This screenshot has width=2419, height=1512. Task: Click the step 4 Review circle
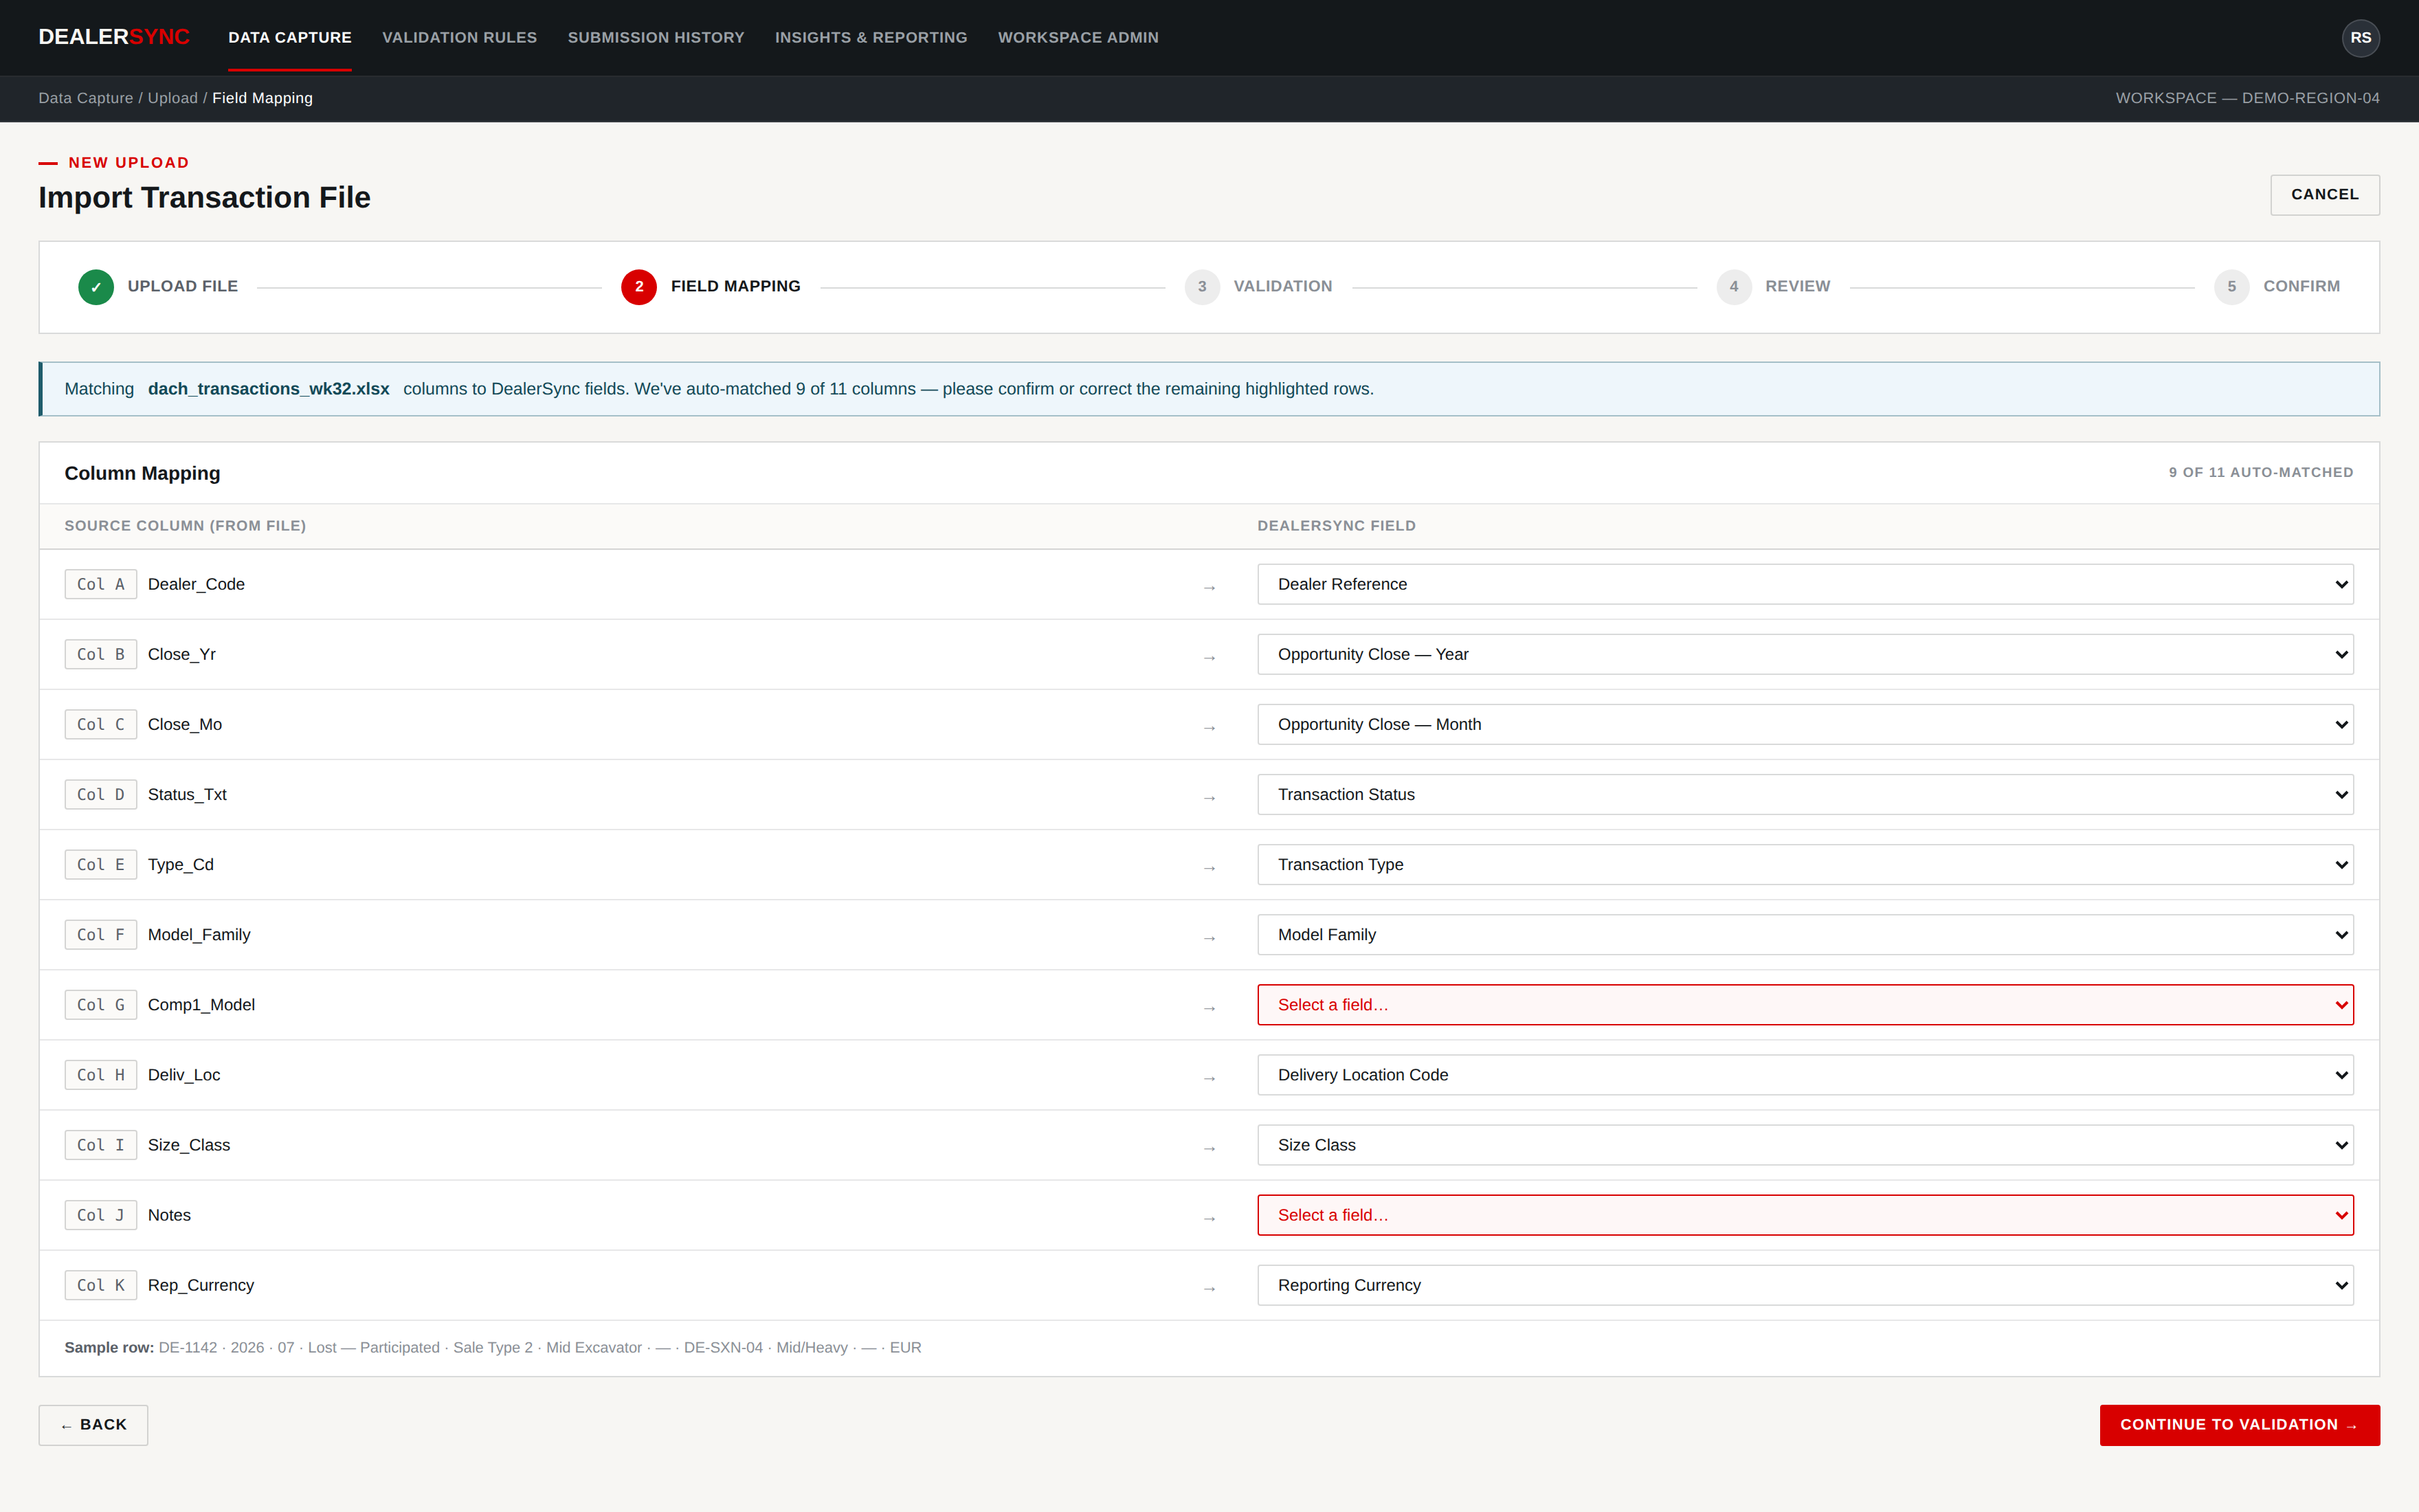[1733, 287]
